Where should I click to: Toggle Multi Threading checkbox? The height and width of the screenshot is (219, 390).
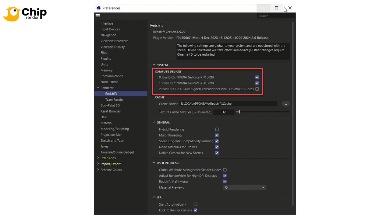tap(217, 135)
